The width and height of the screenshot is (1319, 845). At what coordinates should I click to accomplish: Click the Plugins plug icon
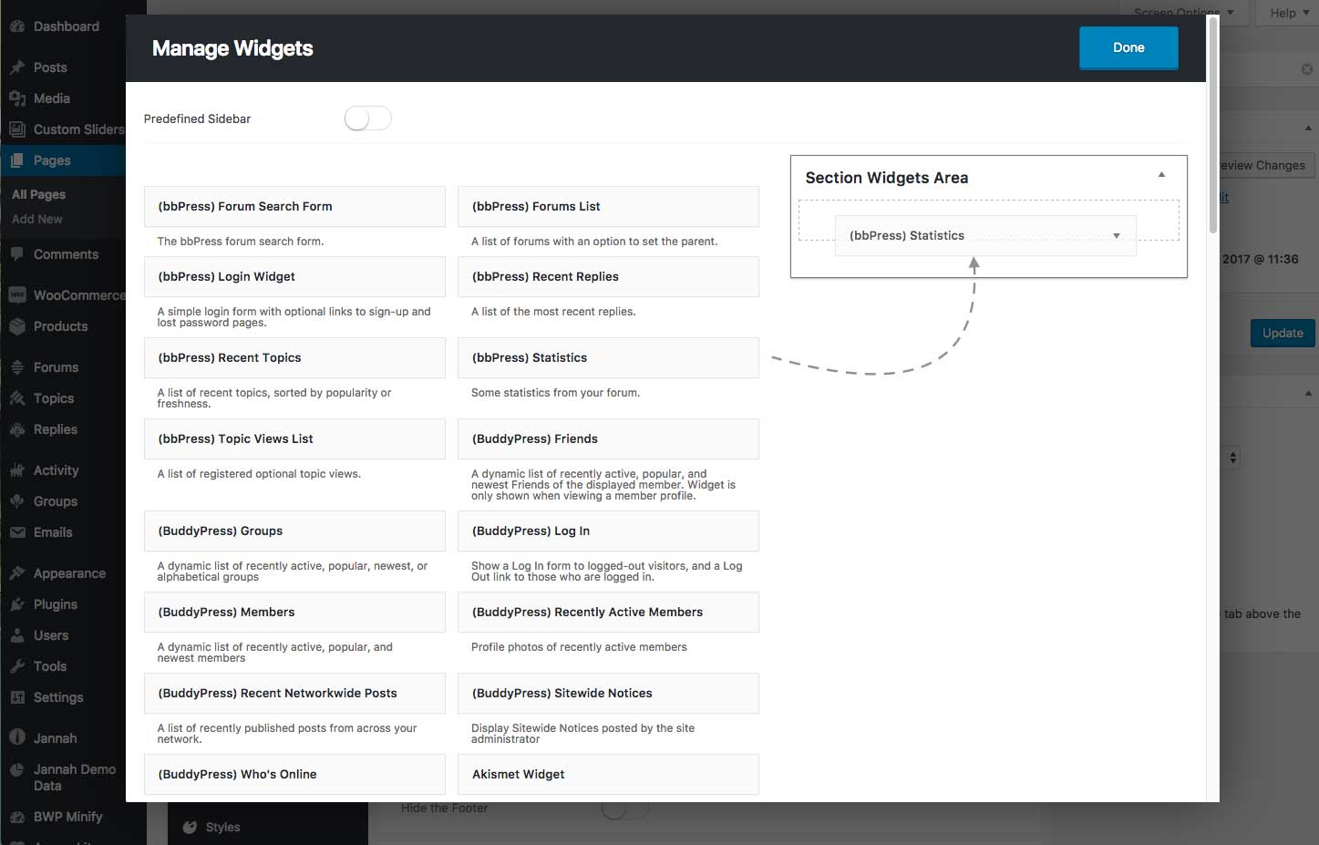pyautogui.click(x=16, y=604)
